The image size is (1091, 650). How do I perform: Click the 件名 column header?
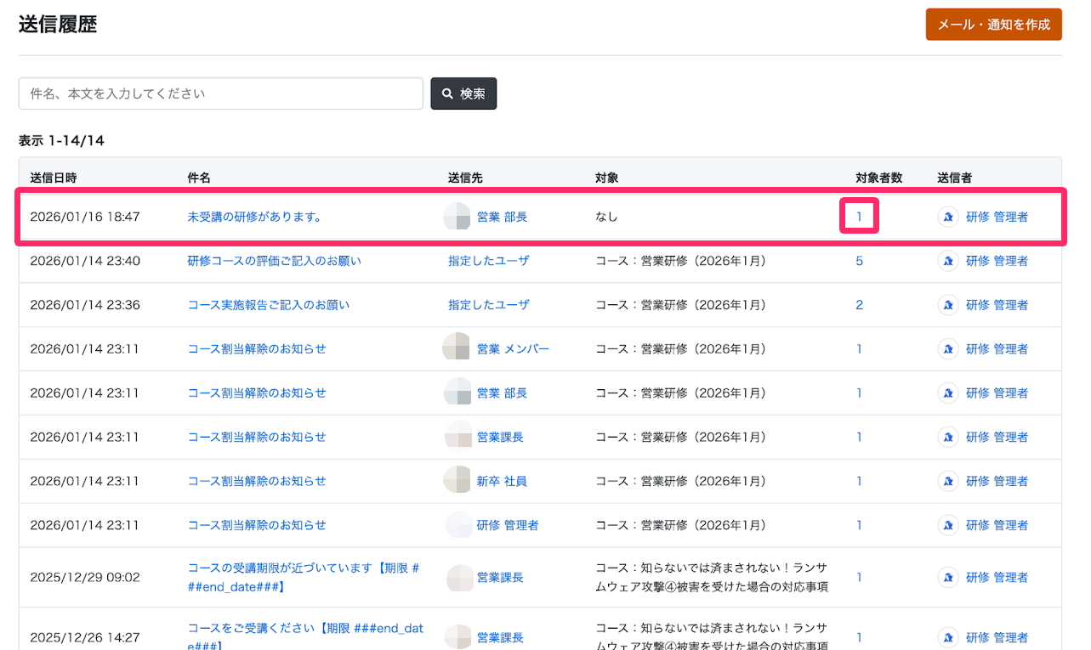(199, 178)
